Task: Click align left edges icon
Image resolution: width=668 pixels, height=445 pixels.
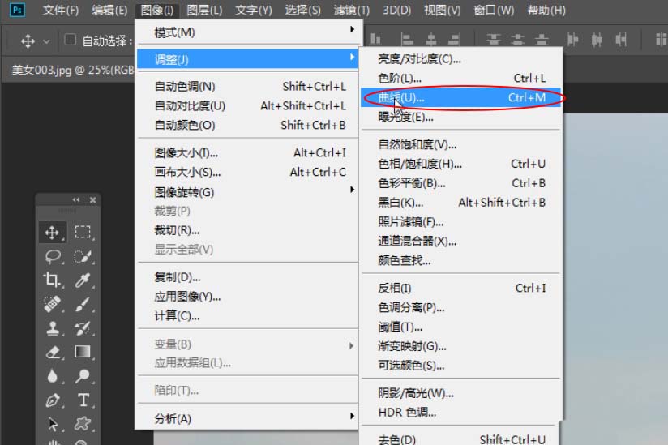Action: pos(407,40)
